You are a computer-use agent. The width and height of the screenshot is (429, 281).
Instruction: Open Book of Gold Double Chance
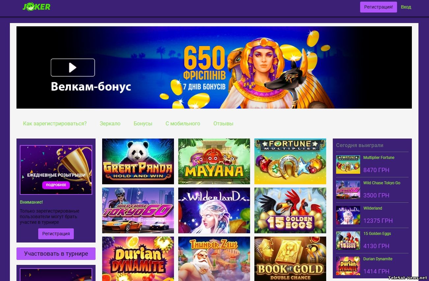(290, 259)
